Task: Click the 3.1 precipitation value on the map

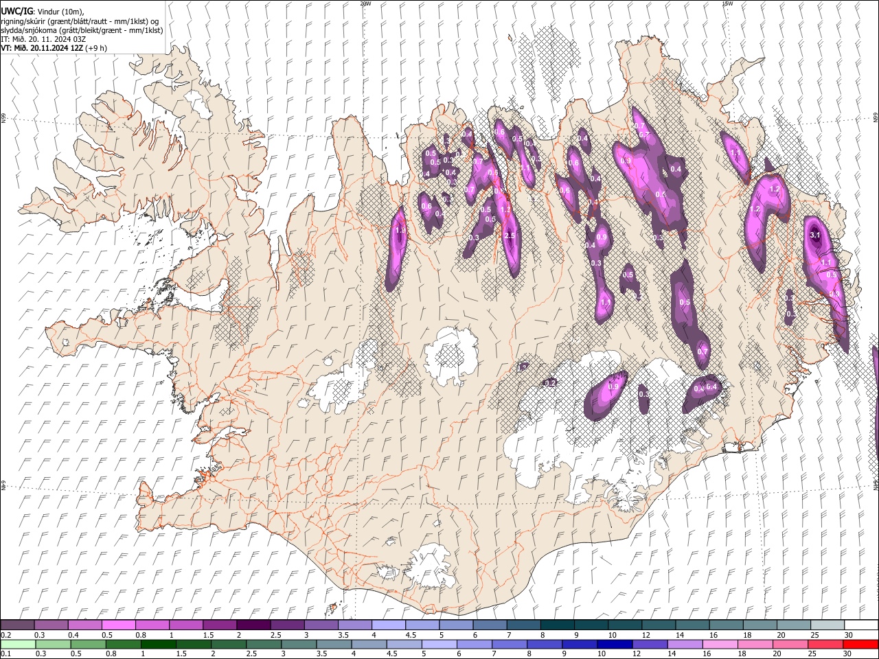Action: [815, 235]
